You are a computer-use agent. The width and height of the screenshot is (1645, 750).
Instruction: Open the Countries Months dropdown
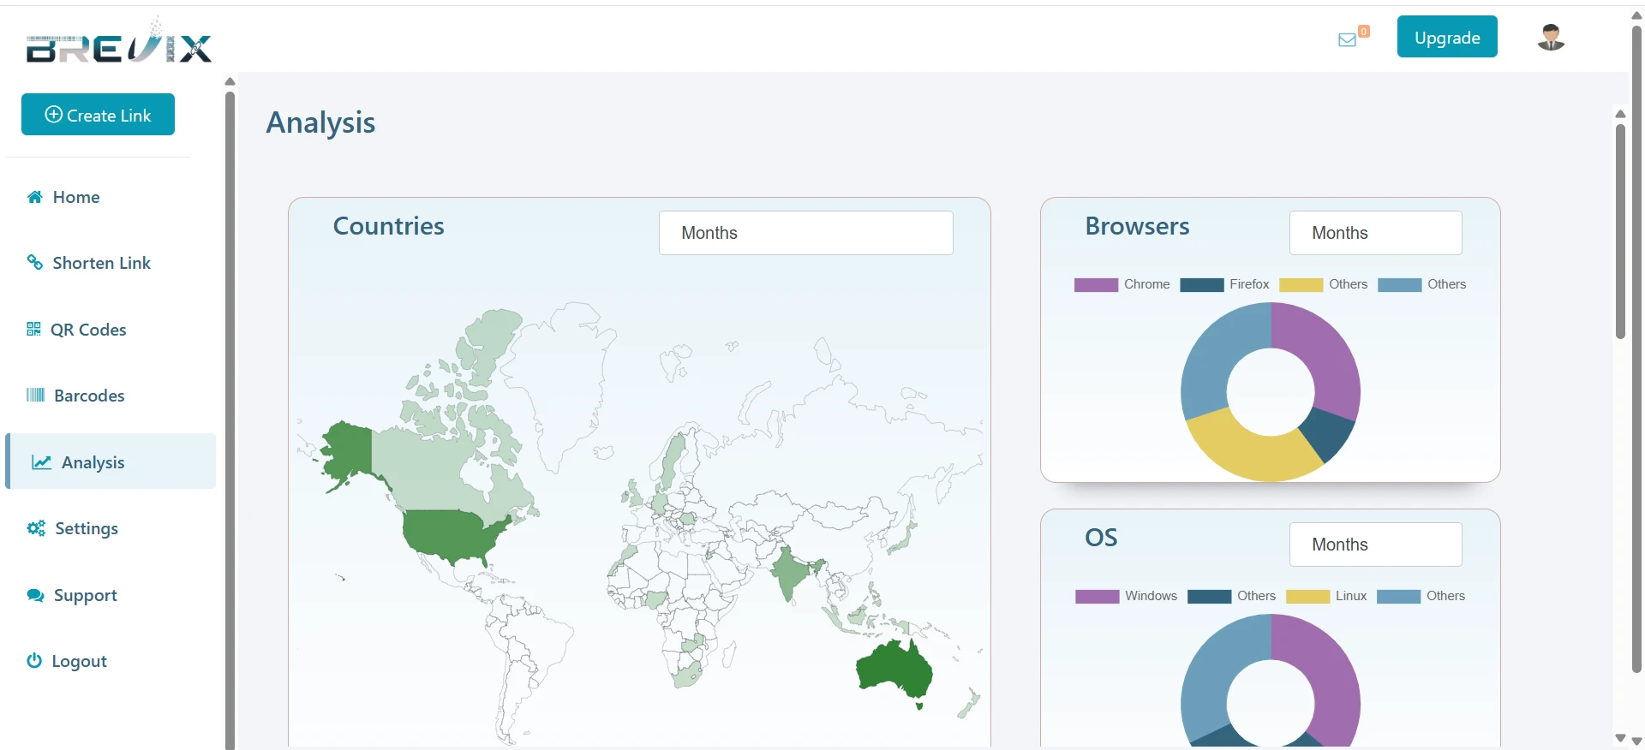point(805,233)
